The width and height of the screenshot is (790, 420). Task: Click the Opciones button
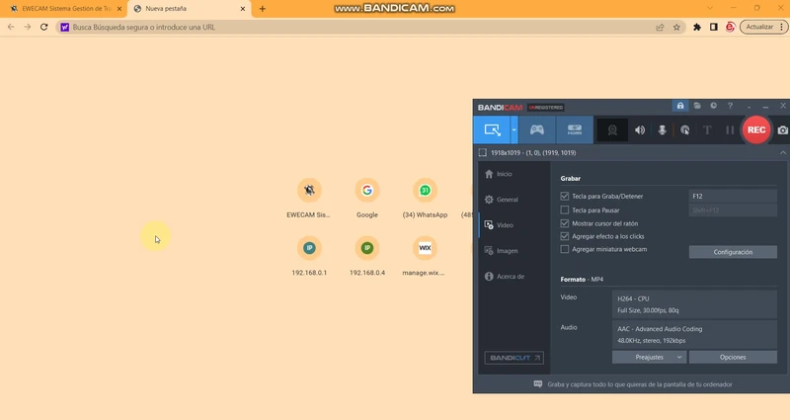(x=733, y=357)
